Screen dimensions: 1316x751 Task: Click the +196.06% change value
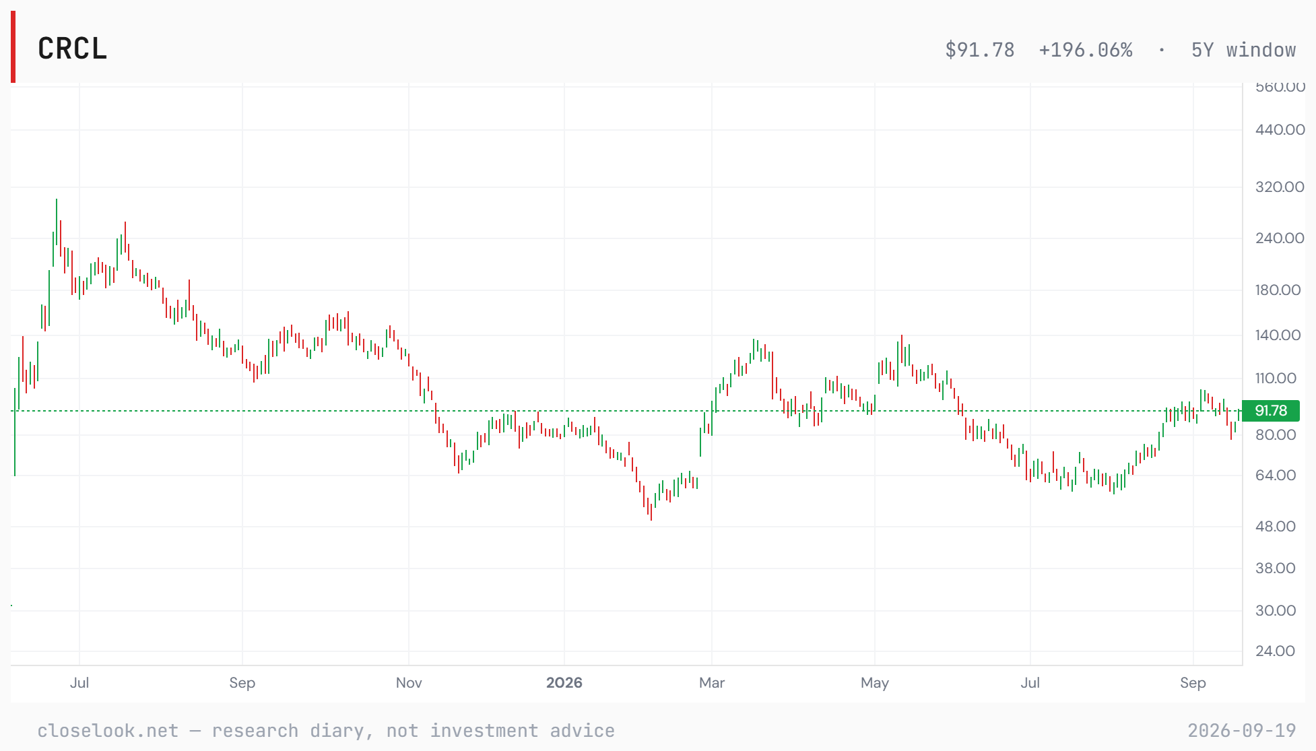1086,50
